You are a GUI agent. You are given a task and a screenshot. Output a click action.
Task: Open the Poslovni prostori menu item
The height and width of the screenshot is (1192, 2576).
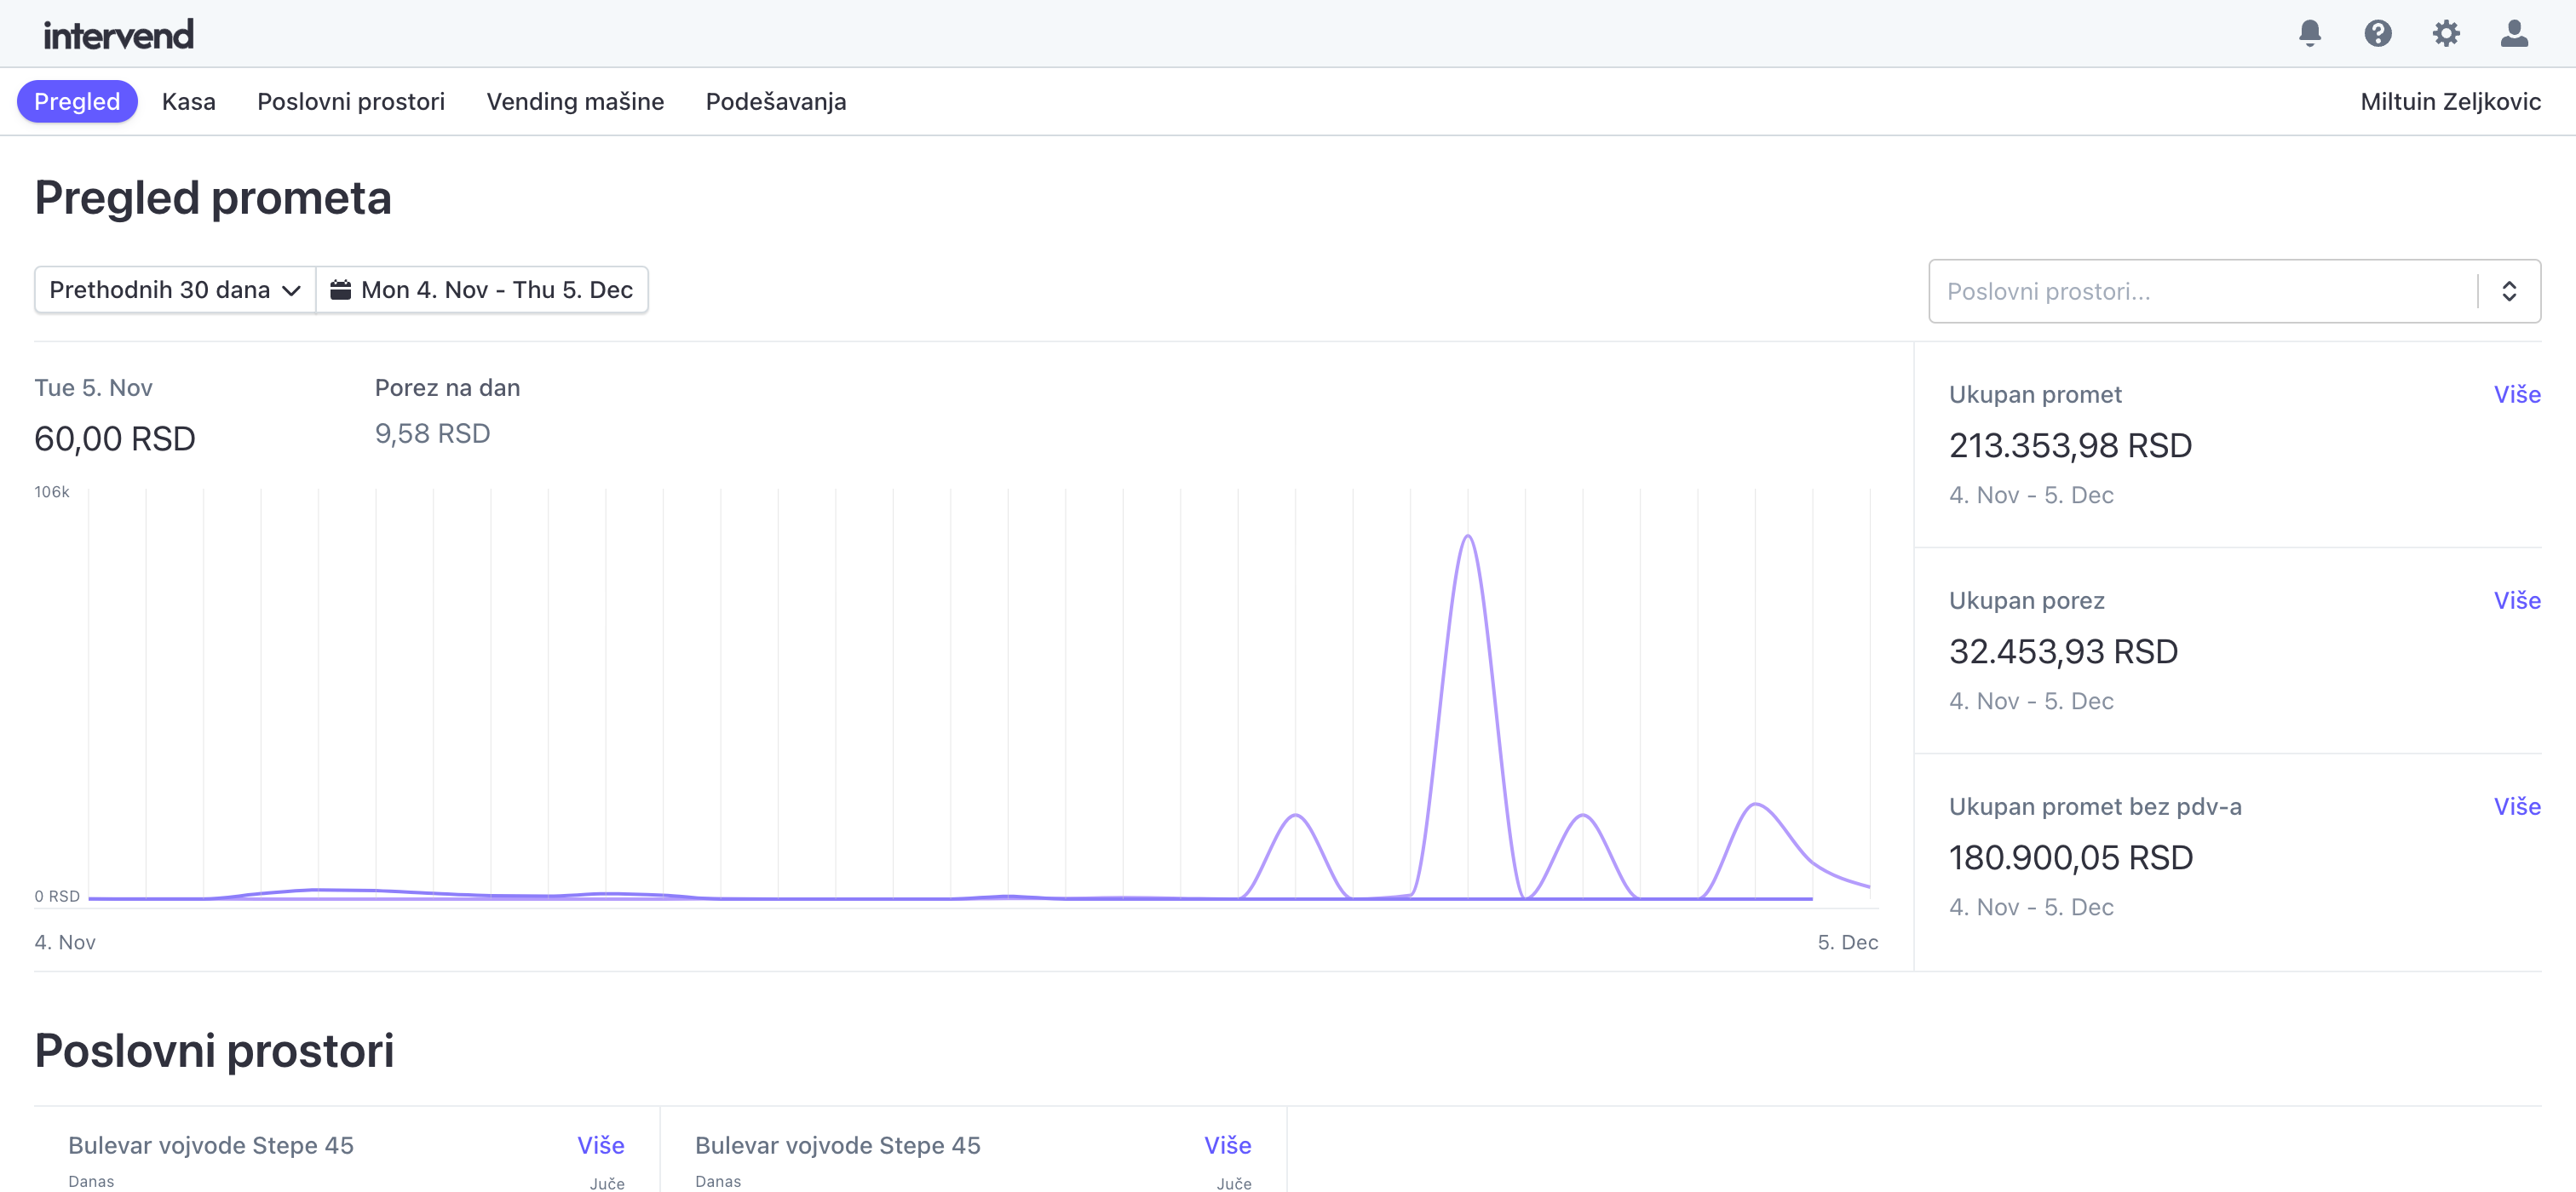[350, 101]
